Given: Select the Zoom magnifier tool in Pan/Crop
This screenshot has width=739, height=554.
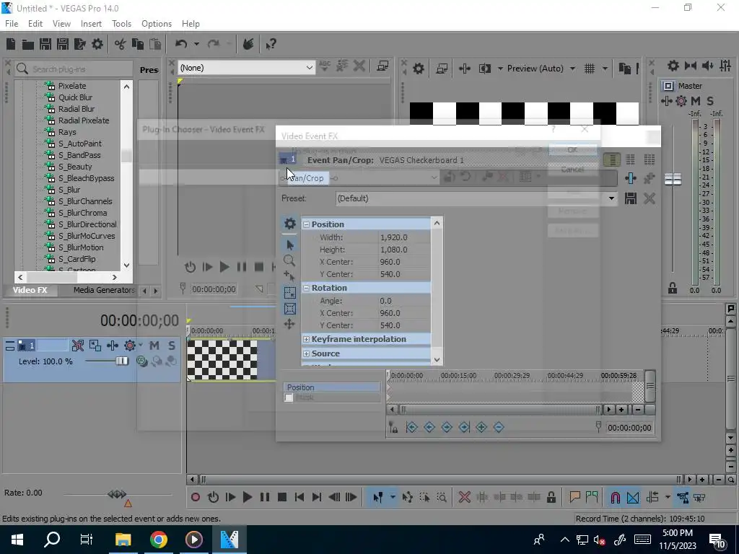Looking at the screenshot, I should click(289, 260).
